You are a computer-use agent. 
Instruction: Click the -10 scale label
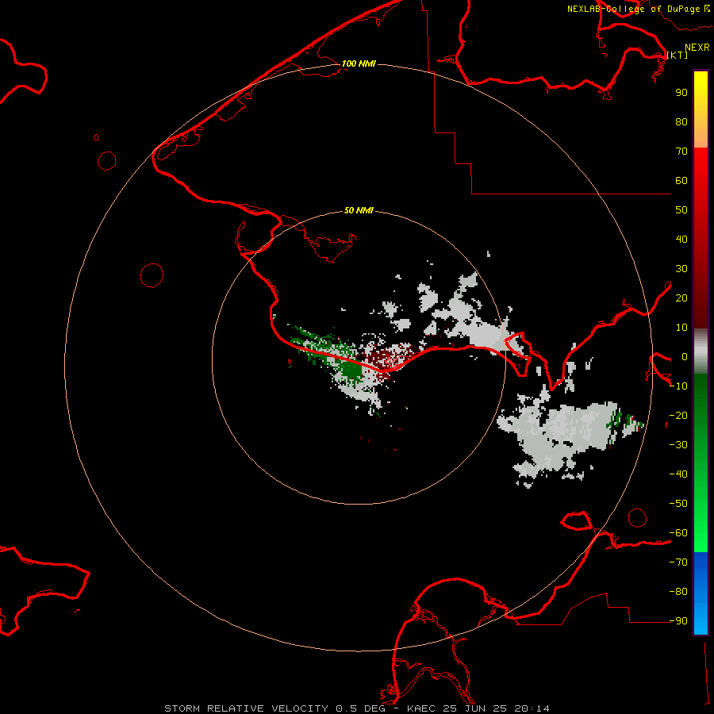click(678, 386)
